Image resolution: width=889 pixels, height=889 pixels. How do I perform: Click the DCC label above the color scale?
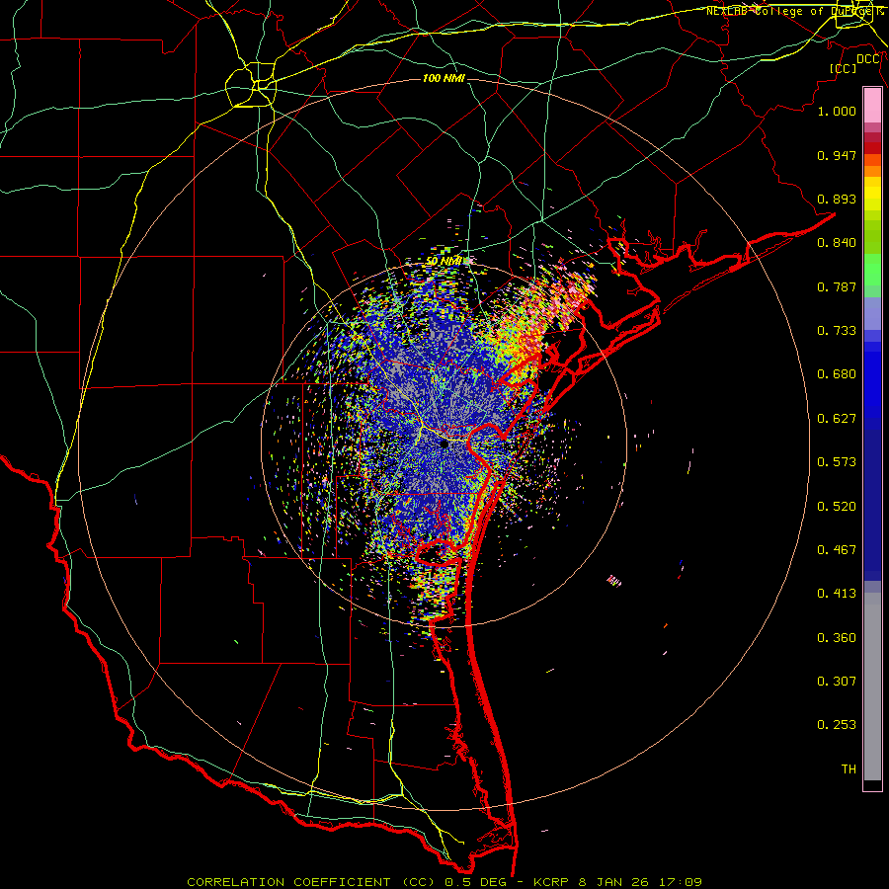pyautogui.click(x=868, y=59)
